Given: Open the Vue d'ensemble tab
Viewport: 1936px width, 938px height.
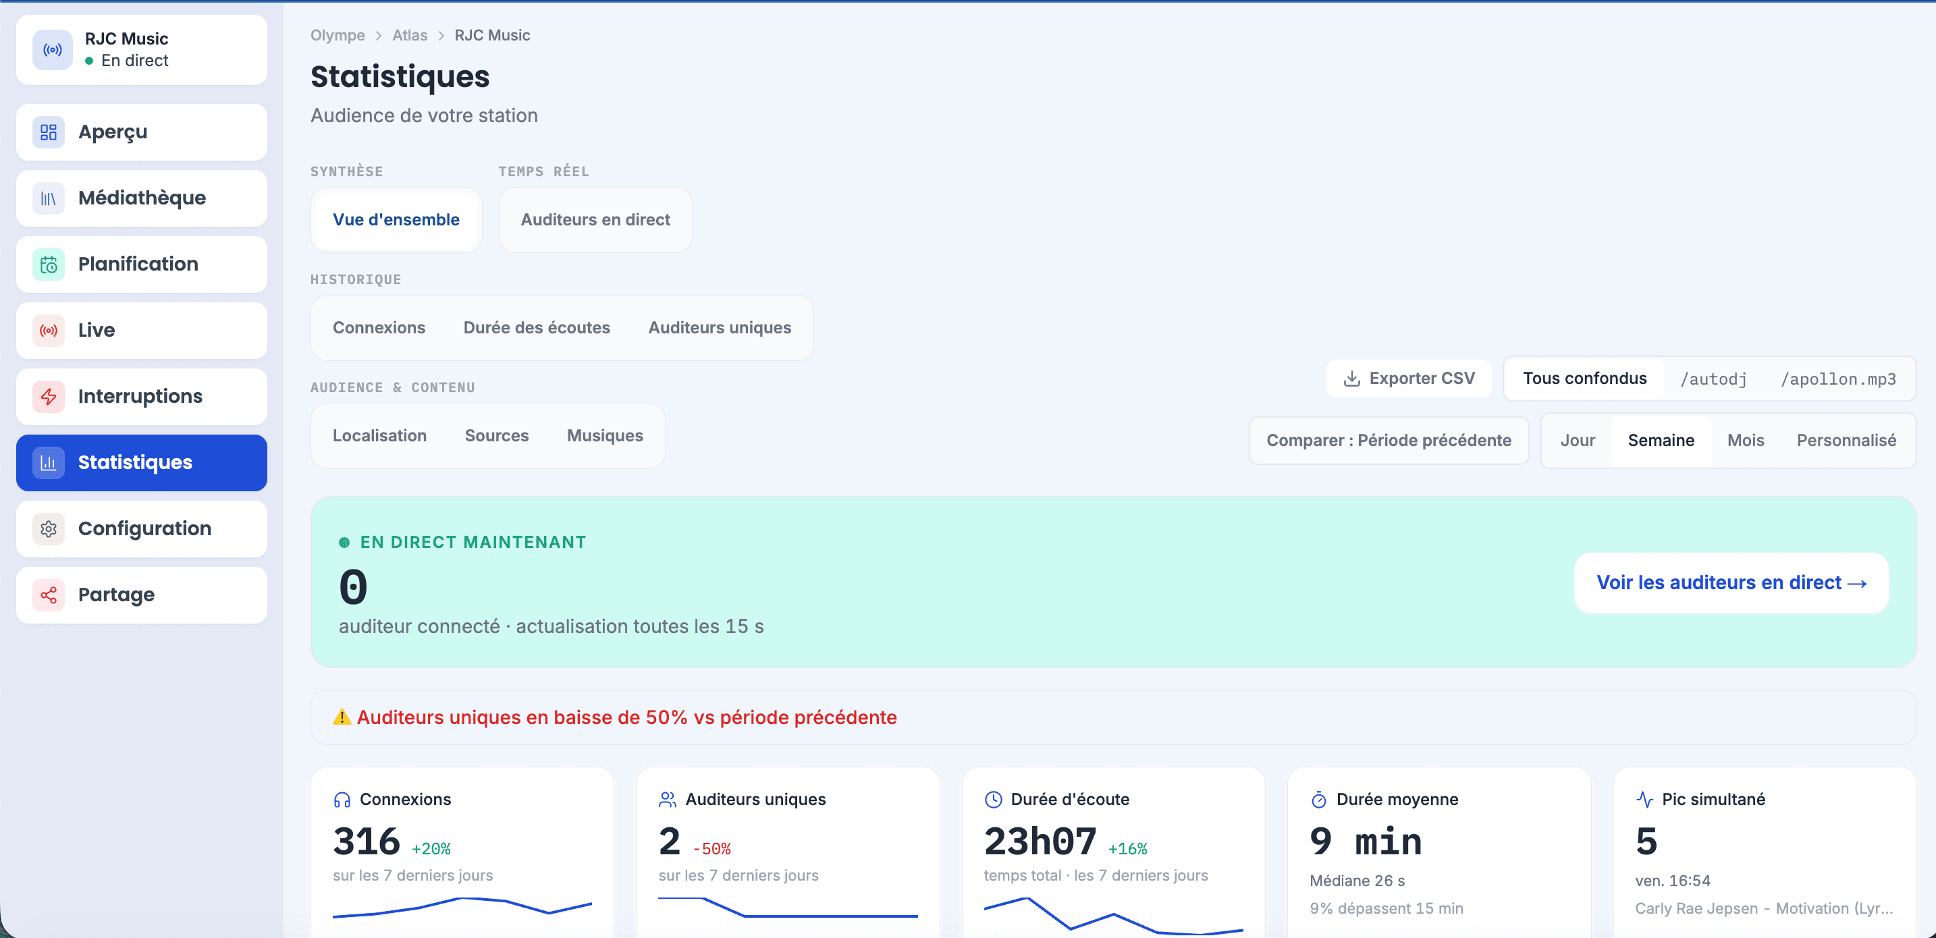Looking at the screenshot, I should pos(396,220).
